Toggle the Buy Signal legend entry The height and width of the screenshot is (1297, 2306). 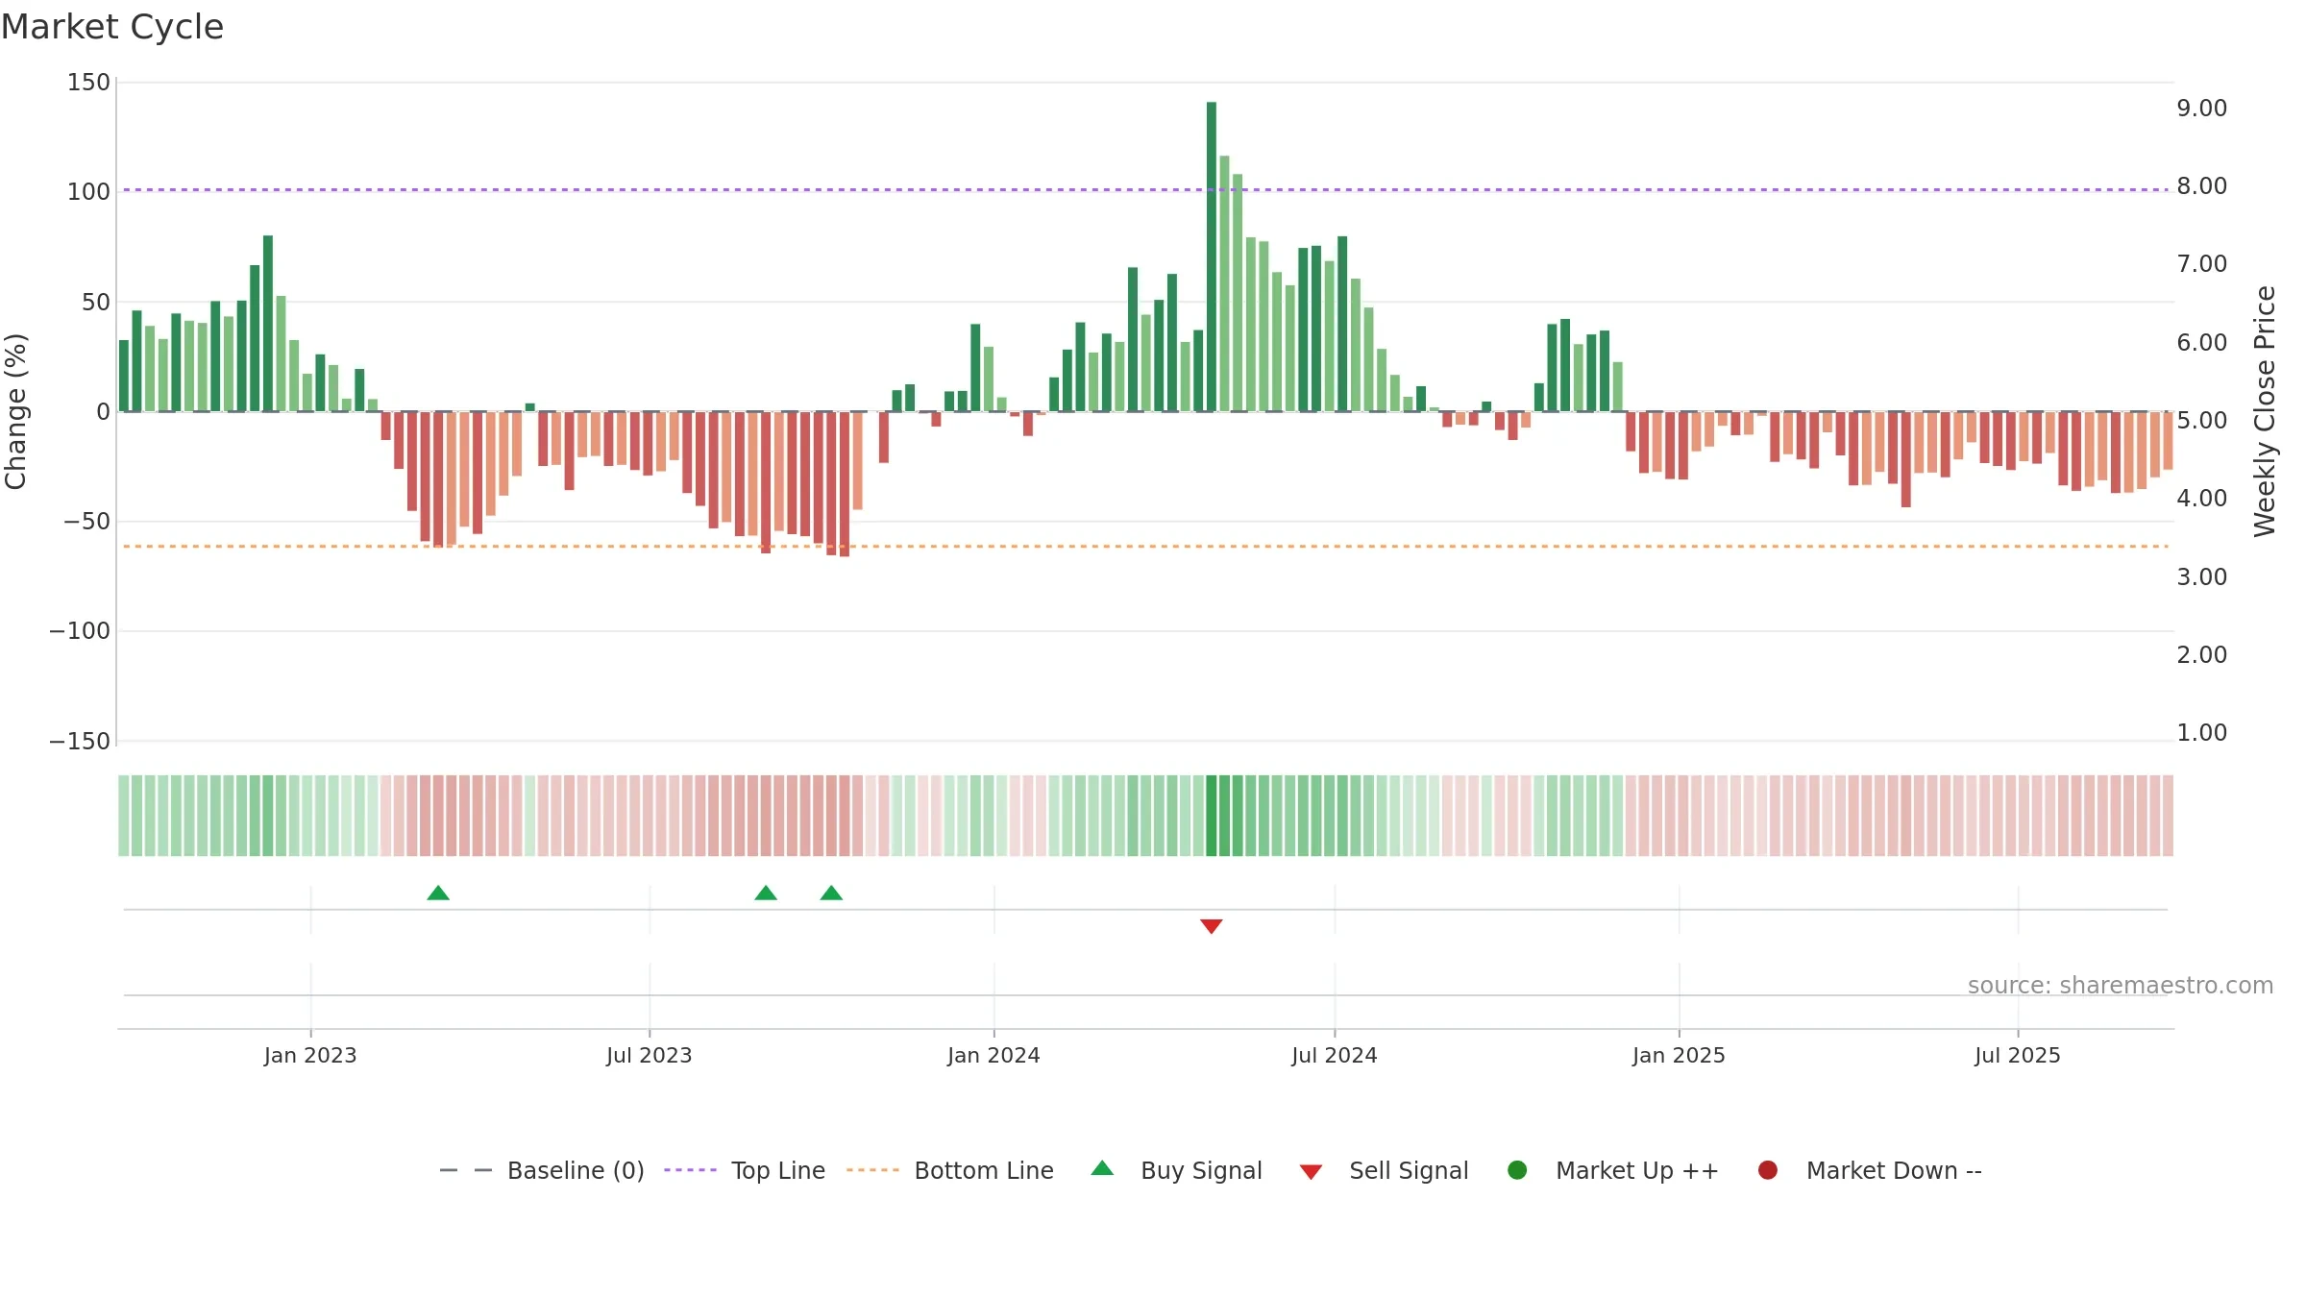(1176, 1170)
